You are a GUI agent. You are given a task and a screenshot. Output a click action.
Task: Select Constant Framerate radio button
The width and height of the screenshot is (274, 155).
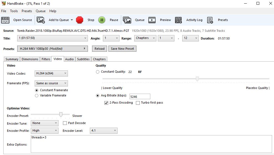pyautogui.click(x=37, y=90)
